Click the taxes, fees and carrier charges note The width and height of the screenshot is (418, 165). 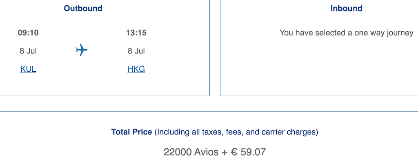pos(236,132)
